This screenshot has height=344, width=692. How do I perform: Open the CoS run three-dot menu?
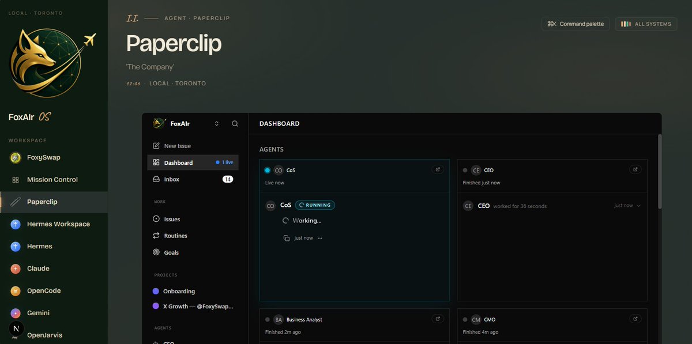(x=319, y=238)
